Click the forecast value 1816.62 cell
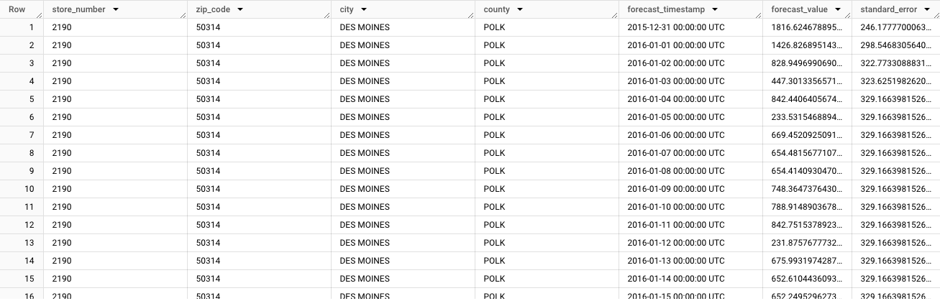This screenshot has width=940, height=301. pos(806,27)
